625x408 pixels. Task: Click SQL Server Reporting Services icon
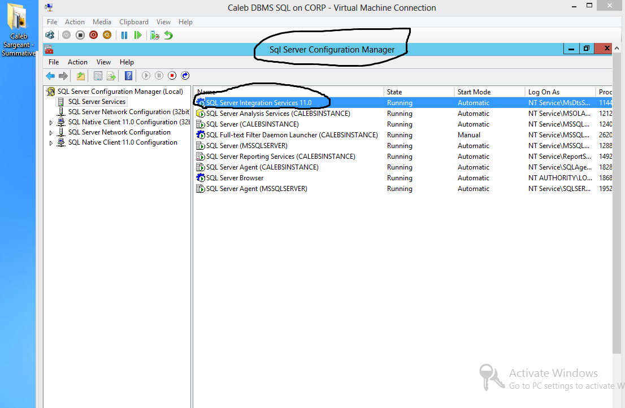pyautogui.click(x=201, y=156)
